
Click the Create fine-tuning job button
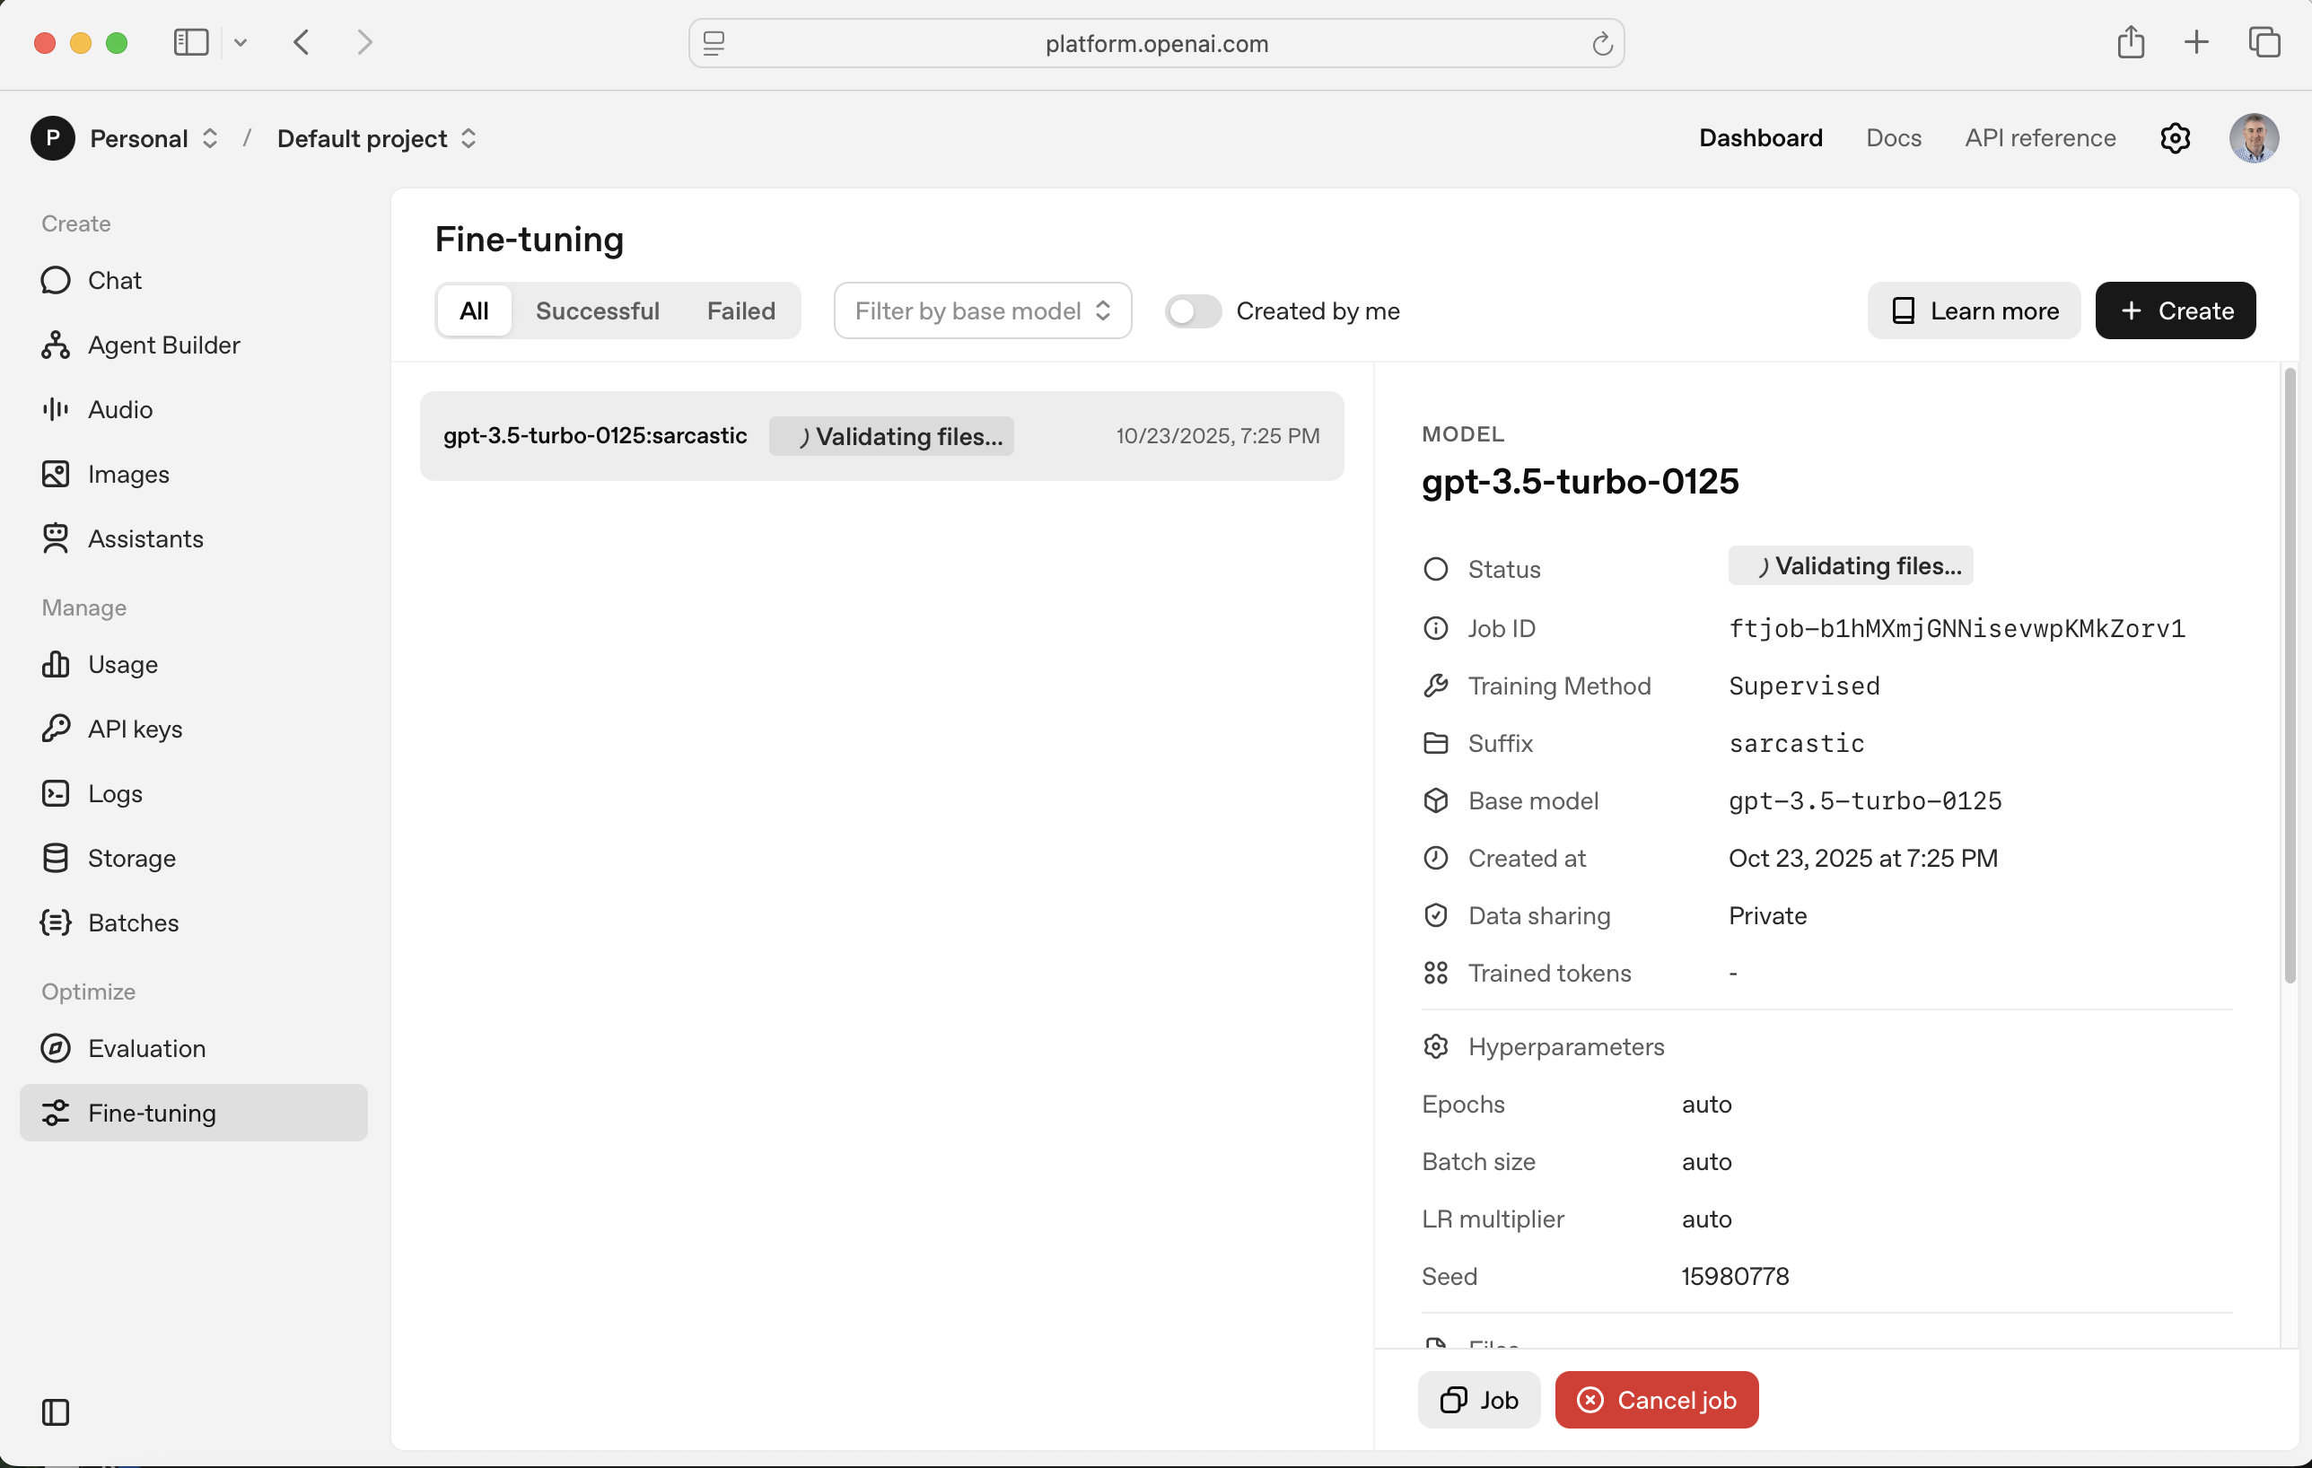click(x=2175, y=311)
